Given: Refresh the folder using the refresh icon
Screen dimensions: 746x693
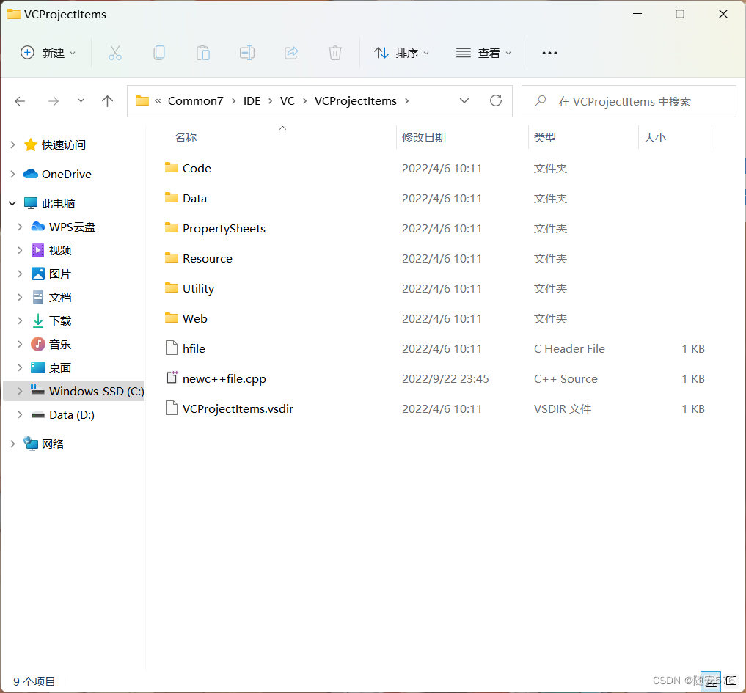Looking at the screenshot, I should click(495, 100).
